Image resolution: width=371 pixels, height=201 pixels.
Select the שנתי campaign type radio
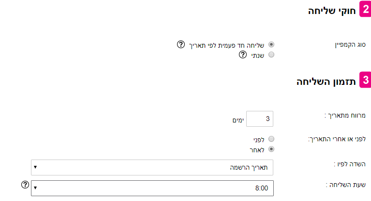coord(271,55)
